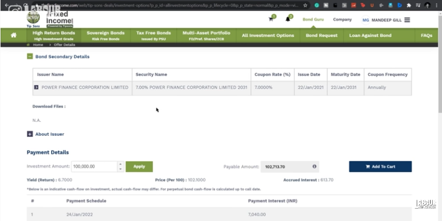Open the Bond Guru link
Image resolution: width=442 pixels, height=221 pixels.
(x=313, y=19)
